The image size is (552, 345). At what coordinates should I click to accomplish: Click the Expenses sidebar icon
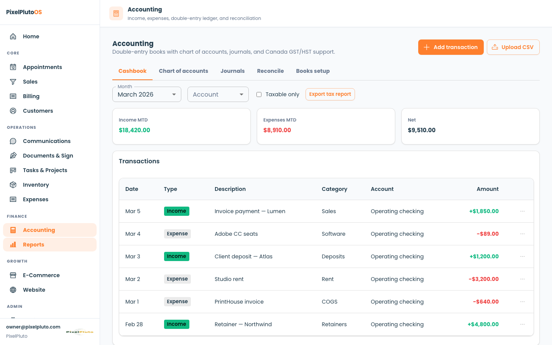[13, 199]
